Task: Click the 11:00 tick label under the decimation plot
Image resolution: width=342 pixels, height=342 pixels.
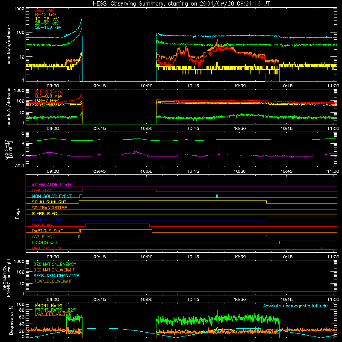Action: (333, 300)
